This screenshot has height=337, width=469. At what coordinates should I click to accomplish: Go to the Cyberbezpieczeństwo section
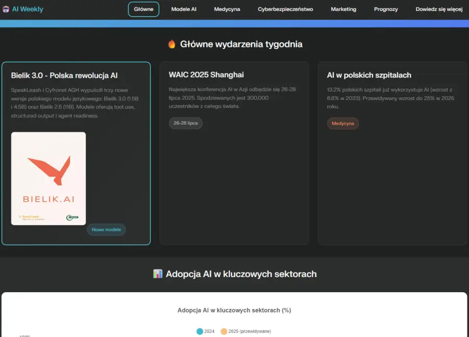click(286, 9)
